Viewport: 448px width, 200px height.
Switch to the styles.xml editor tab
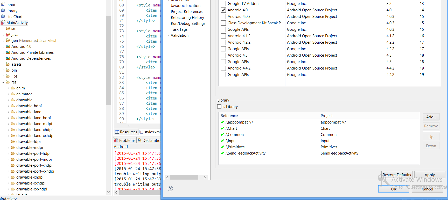point(150,132)
